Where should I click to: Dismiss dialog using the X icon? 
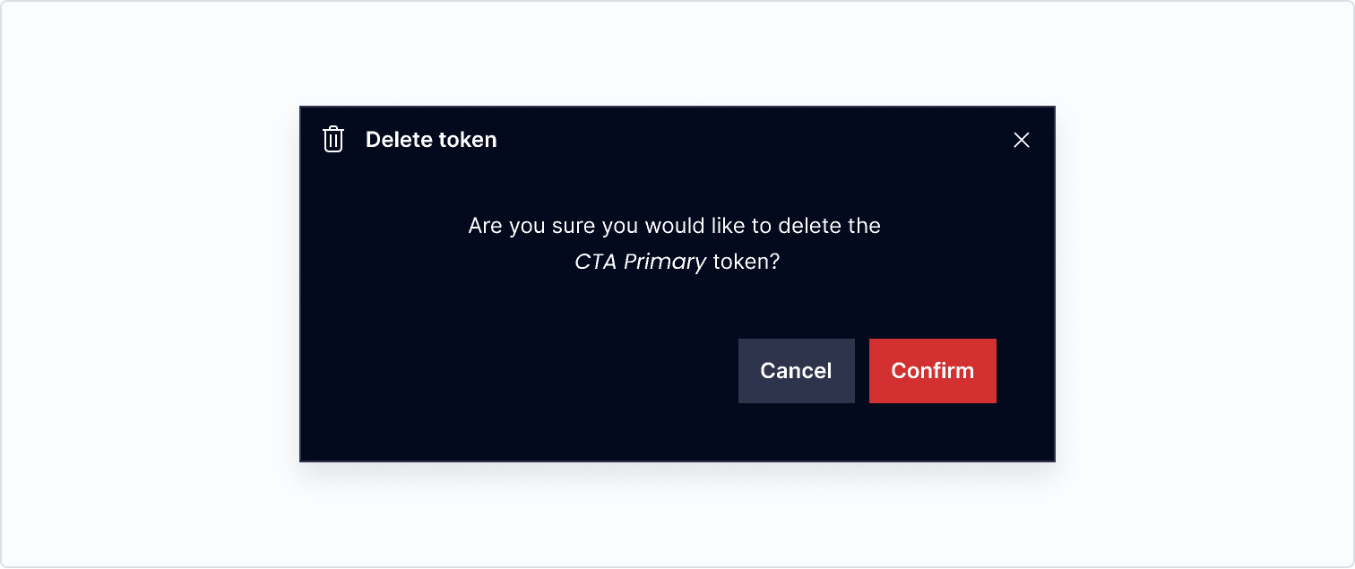(1022, 140)
